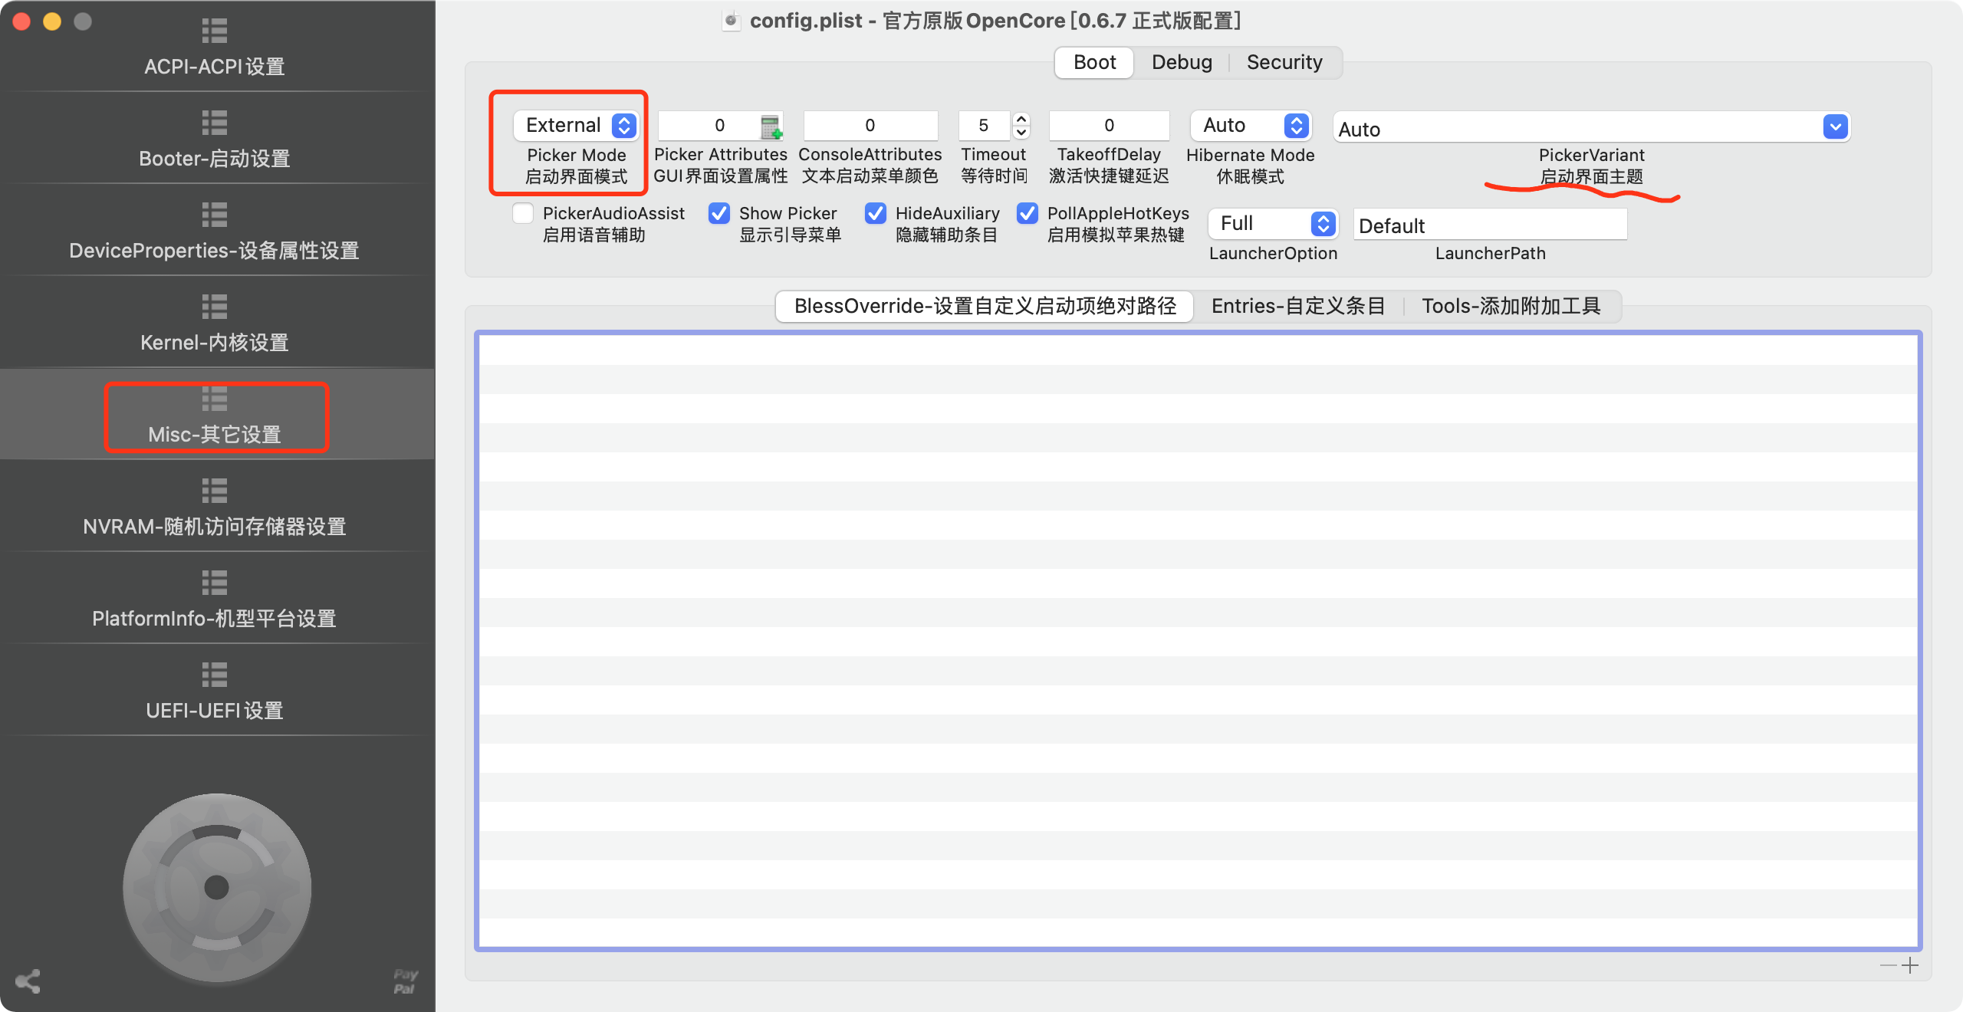Select the Tools-添加附加工具 tab
The height and width of the screenshot is (1012, 1963).
tap(1511, 306)
